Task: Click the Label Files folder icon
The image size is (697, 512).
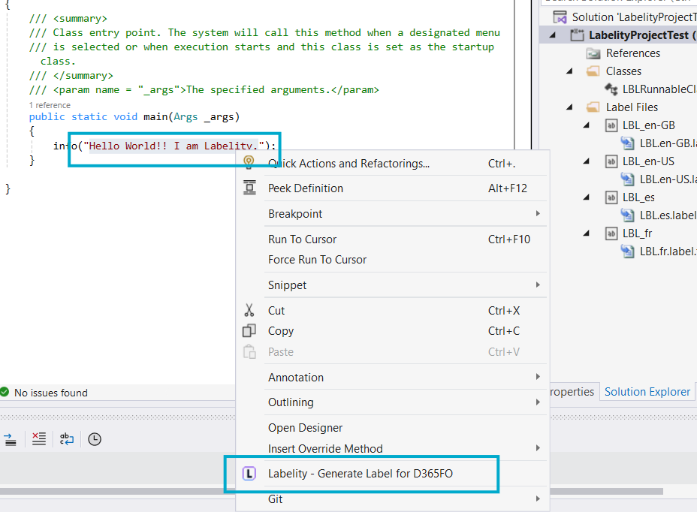Action: tap(593, 107)
